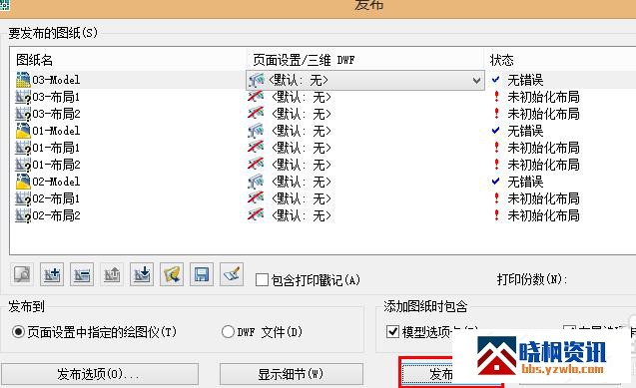This screenshot has width=636, height=388.
Task: Click the layout icon beside 02-布局2
Action: (x=23, y=215)
